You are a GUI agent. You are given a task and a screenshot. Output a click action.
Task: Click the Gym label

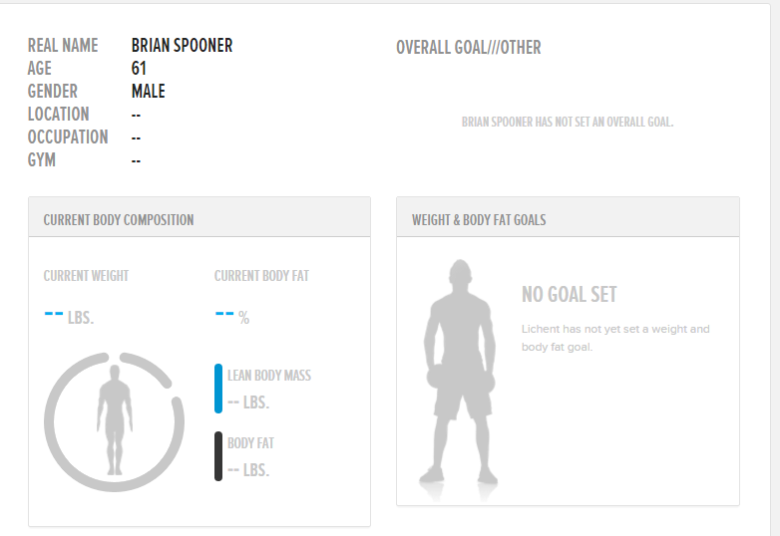(x=41, y=160)
